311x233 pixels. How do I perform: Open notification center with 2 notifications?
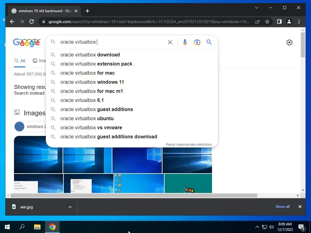pyautogui.click(x=302, y=228)
